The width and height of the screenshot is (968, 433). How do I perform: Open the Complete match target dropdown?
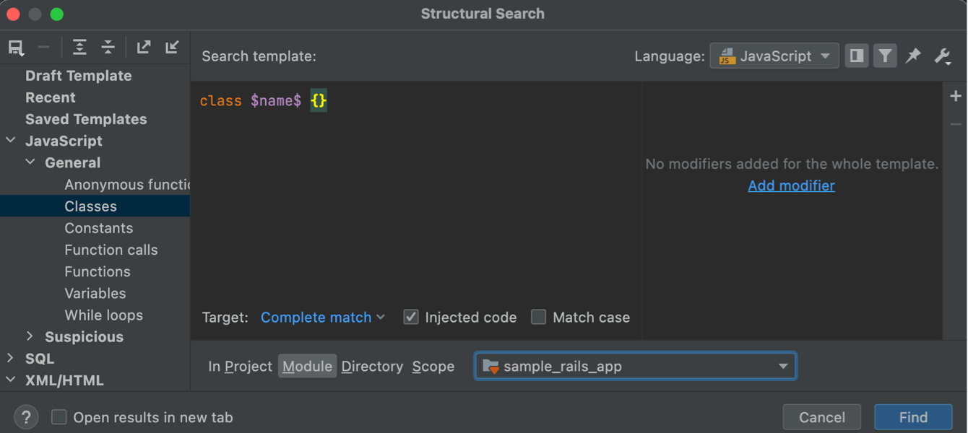(x=322, y=318)
